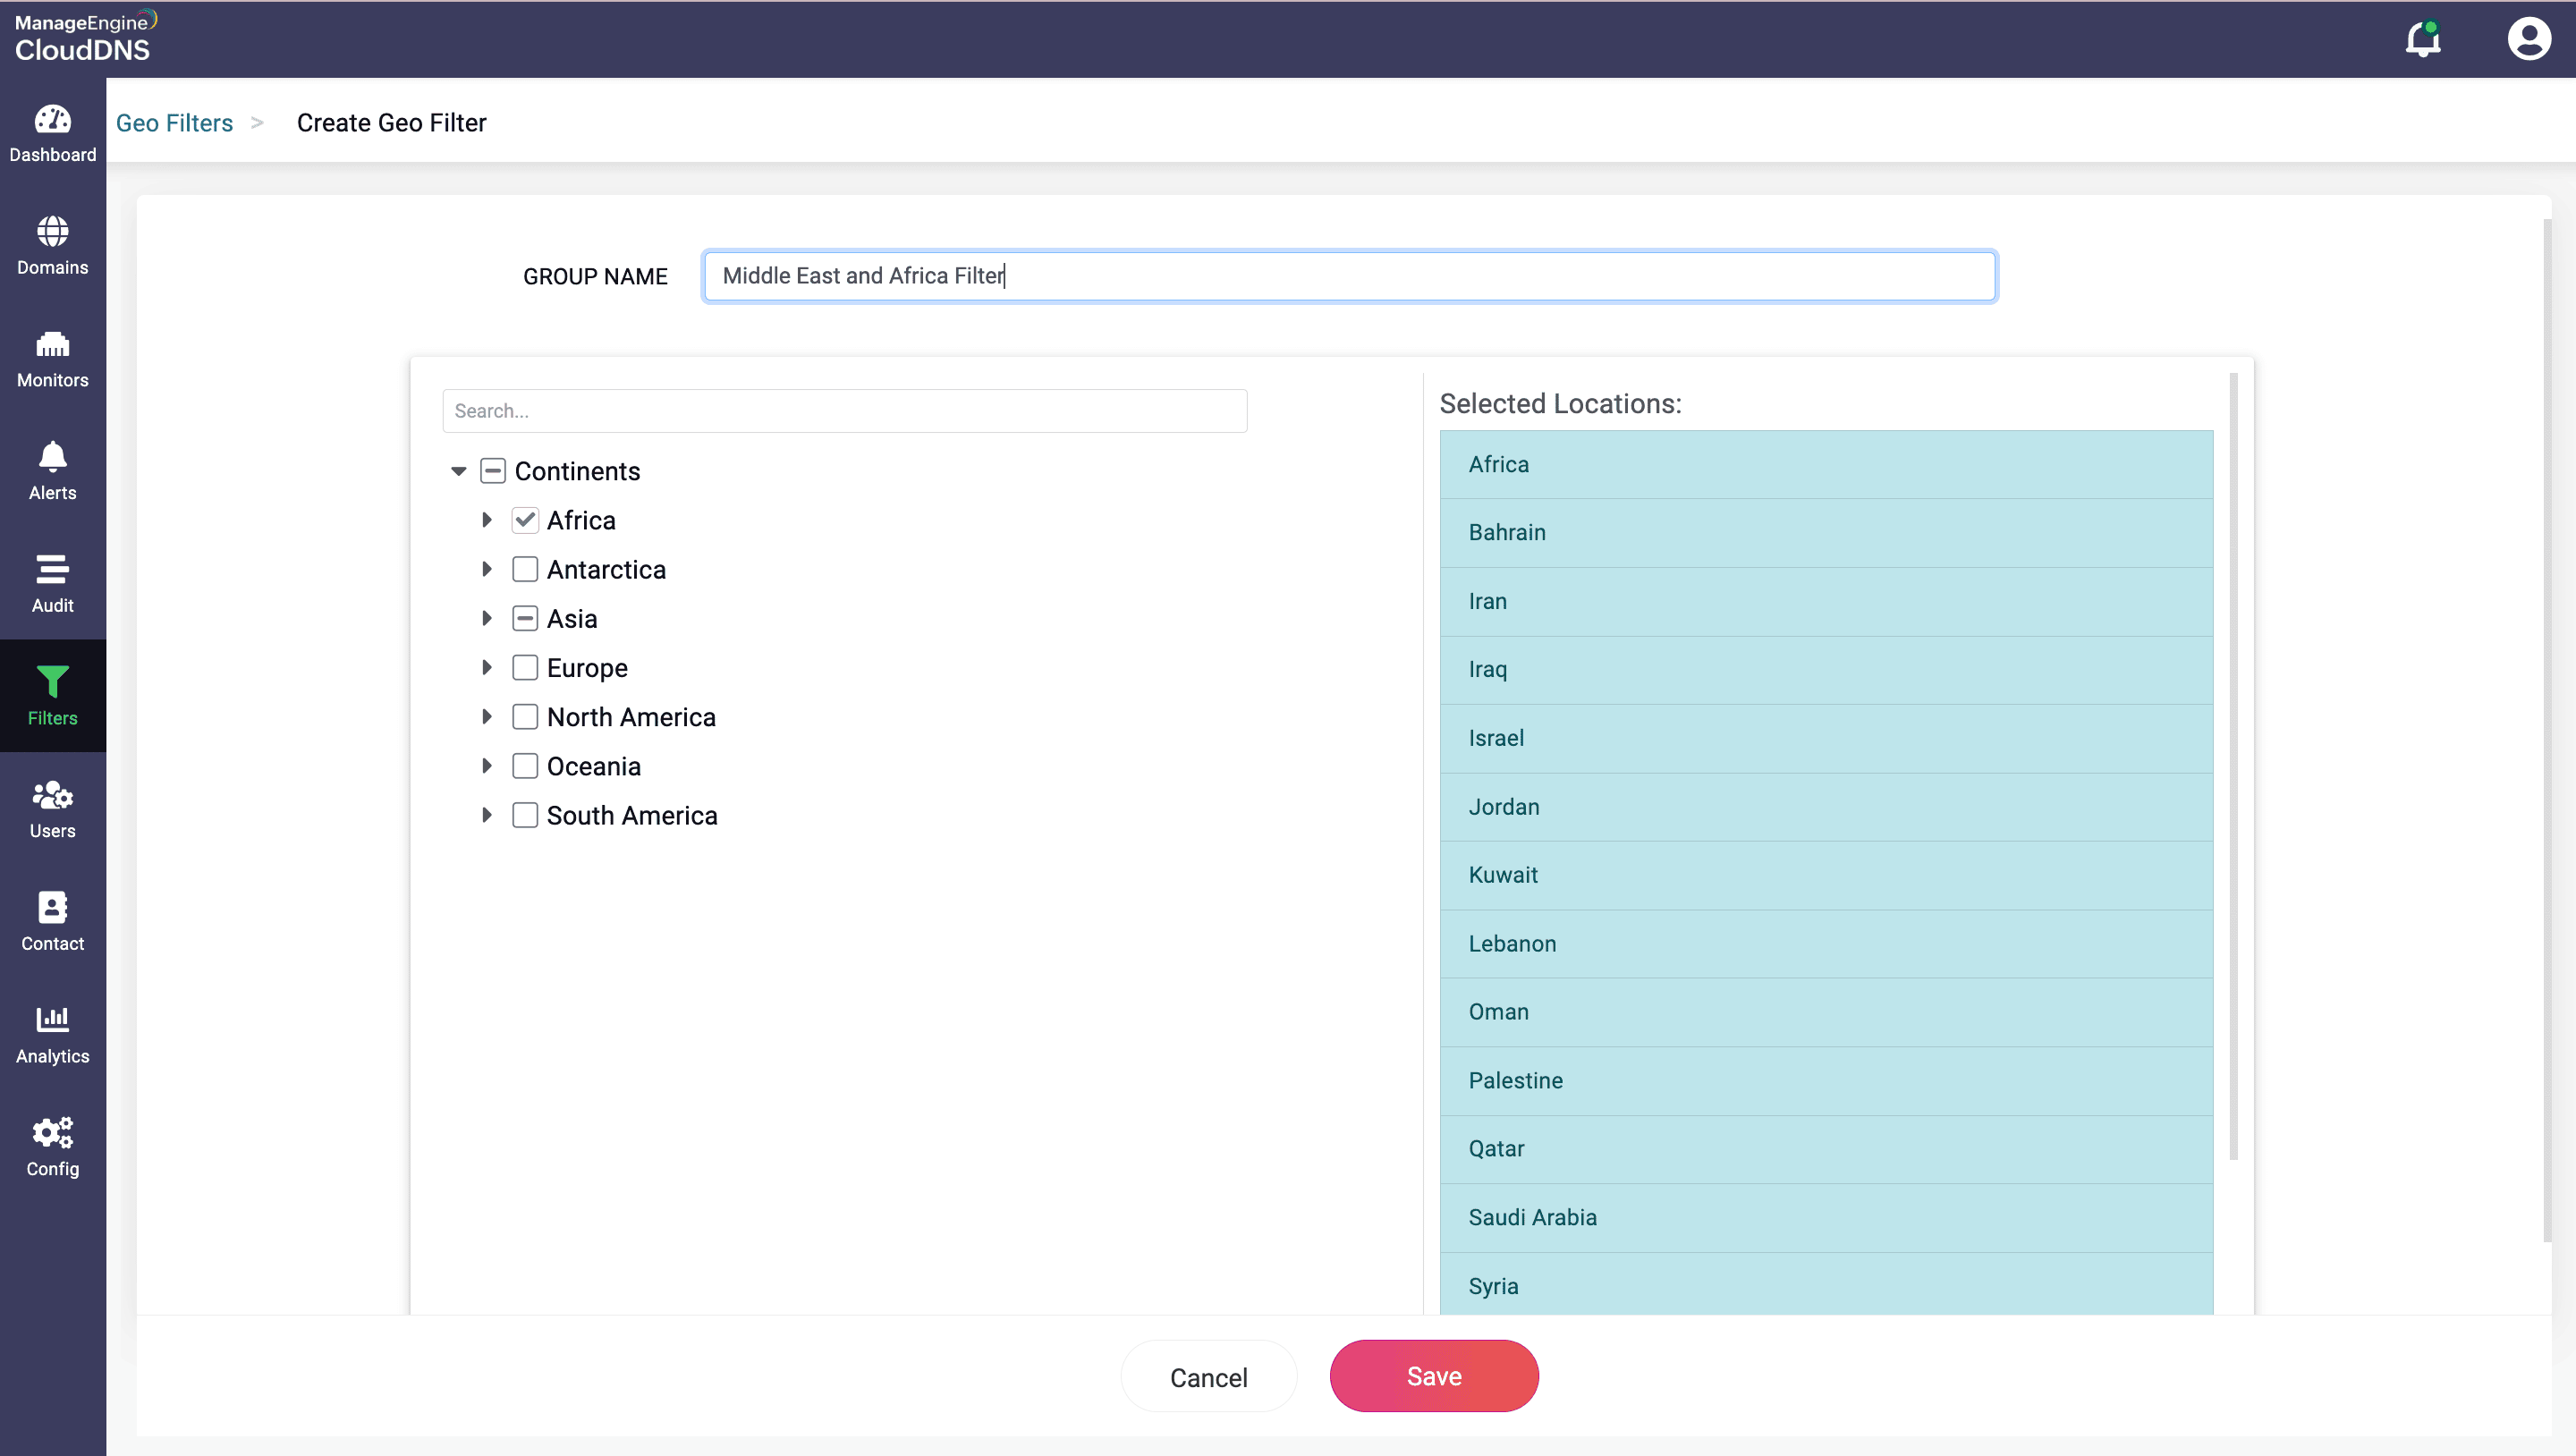Image resolution: width=2576 pixels, height=1456 pixels.
Task: Open Config settings panel
Action: click(53, 1145)
